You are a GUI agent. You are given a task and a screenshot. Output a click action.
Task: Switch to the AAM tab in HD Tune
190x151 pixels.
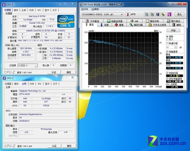point(135,21)
